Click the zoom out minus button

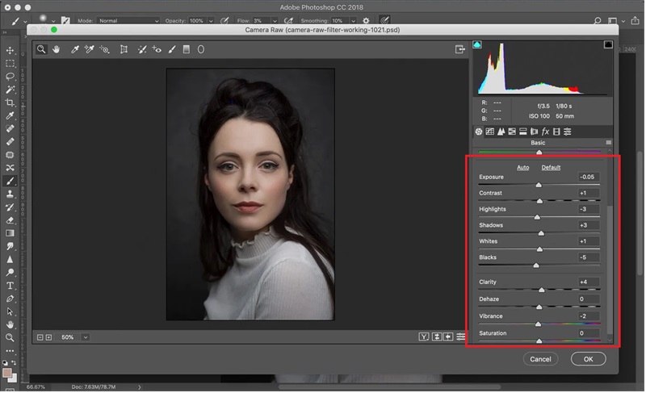40,337
